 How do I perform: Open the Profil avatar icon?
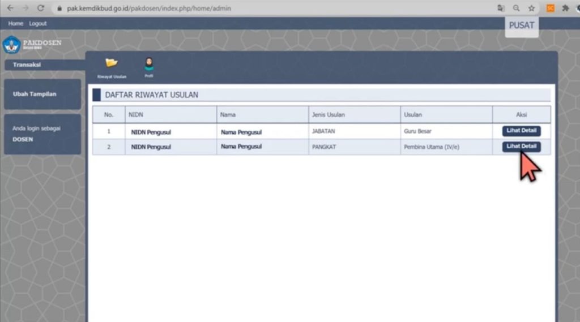coord(149,65)
